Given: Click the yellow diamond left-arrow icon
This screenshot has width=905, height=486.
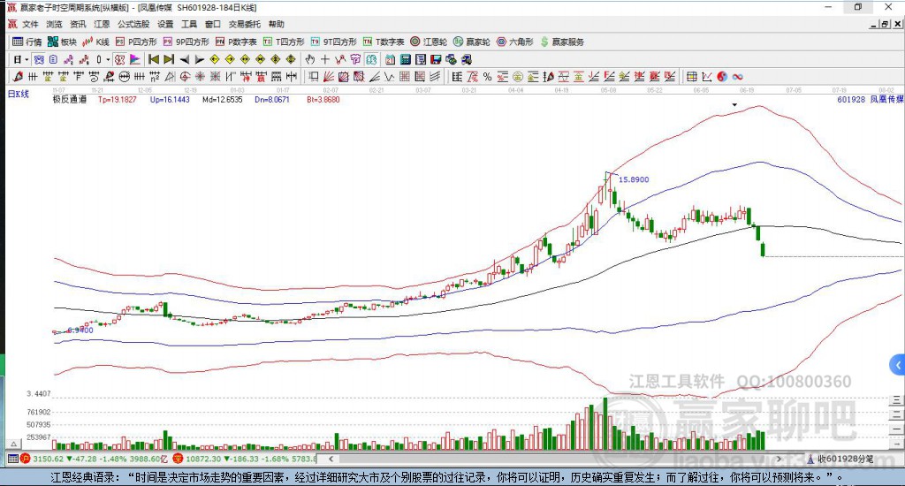Looking at the screenshot, I should [215, 59].
